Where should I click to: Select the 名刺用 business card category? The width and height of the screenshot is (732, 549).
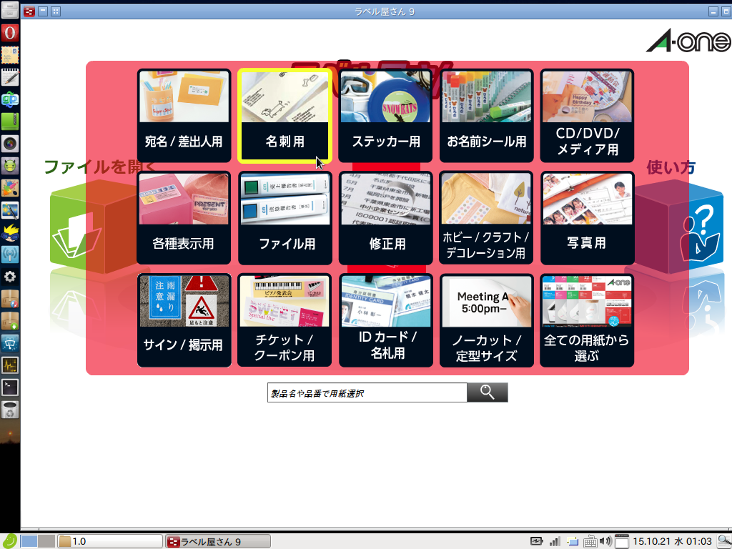[285, 116]
